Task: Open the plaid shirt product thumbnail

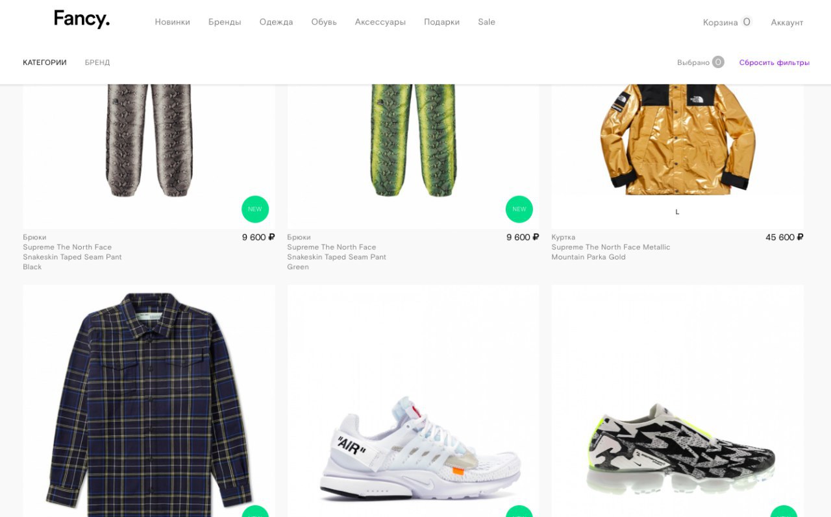Action: click(x=149, y=401)
